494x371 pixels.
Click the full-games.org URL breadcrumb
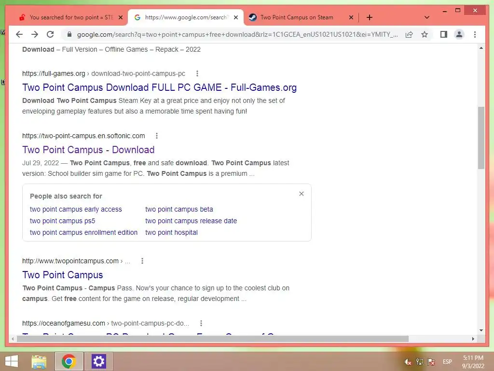pos(104,73)
